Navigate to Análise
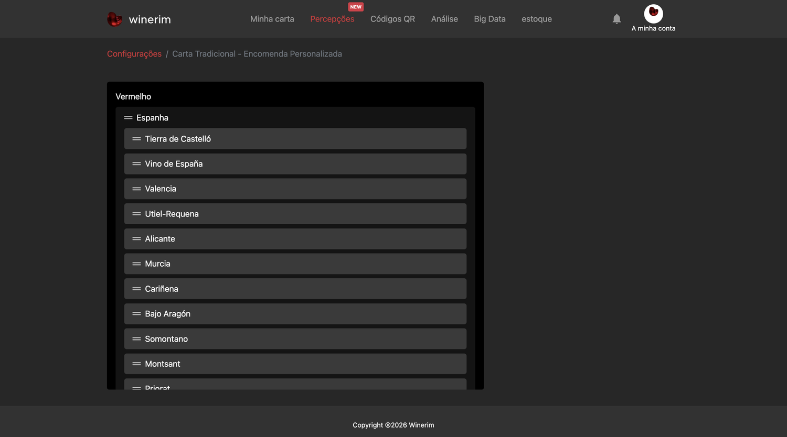Screen dimensions: 787x437 (444, 19)
